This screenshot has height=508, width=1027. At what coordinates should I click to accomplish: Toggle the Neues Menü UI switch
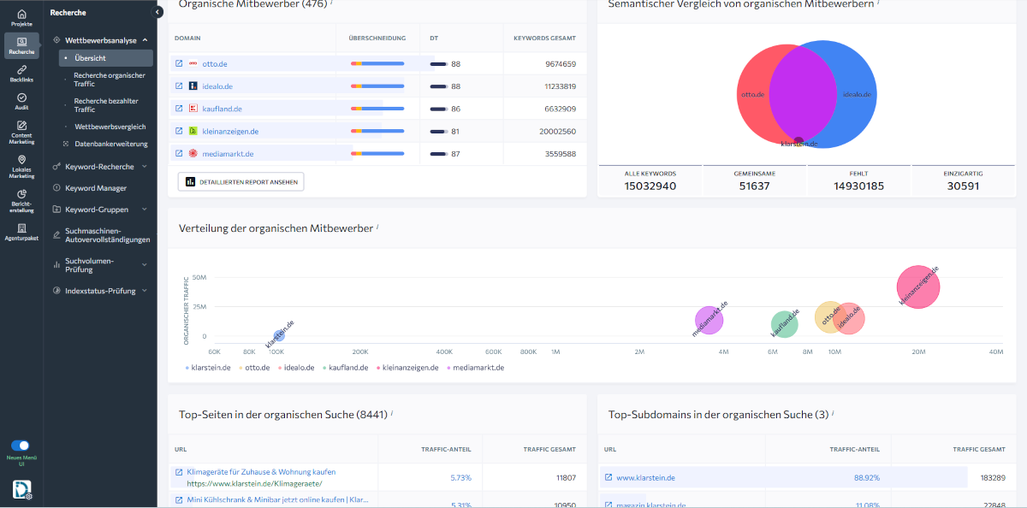click(x=20, y=446)
